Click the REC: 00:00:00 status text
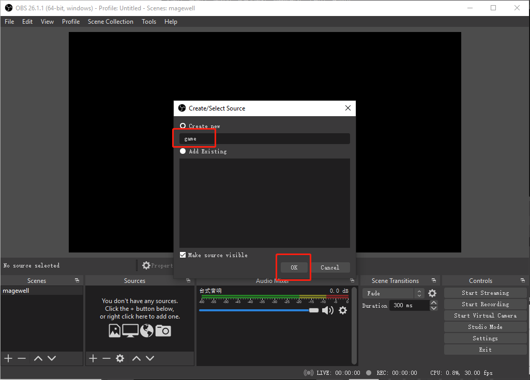Screen dimensions: 530x380 point(397,373)
